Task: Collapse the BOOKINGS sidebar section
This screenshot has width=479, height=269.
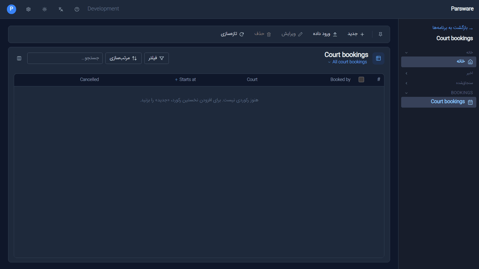Action: [439, 93]
